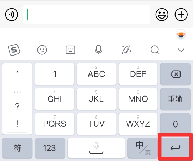Start voice input with the toolbar microphone
Screen dimensions: 193x161
tap(98, 50)
